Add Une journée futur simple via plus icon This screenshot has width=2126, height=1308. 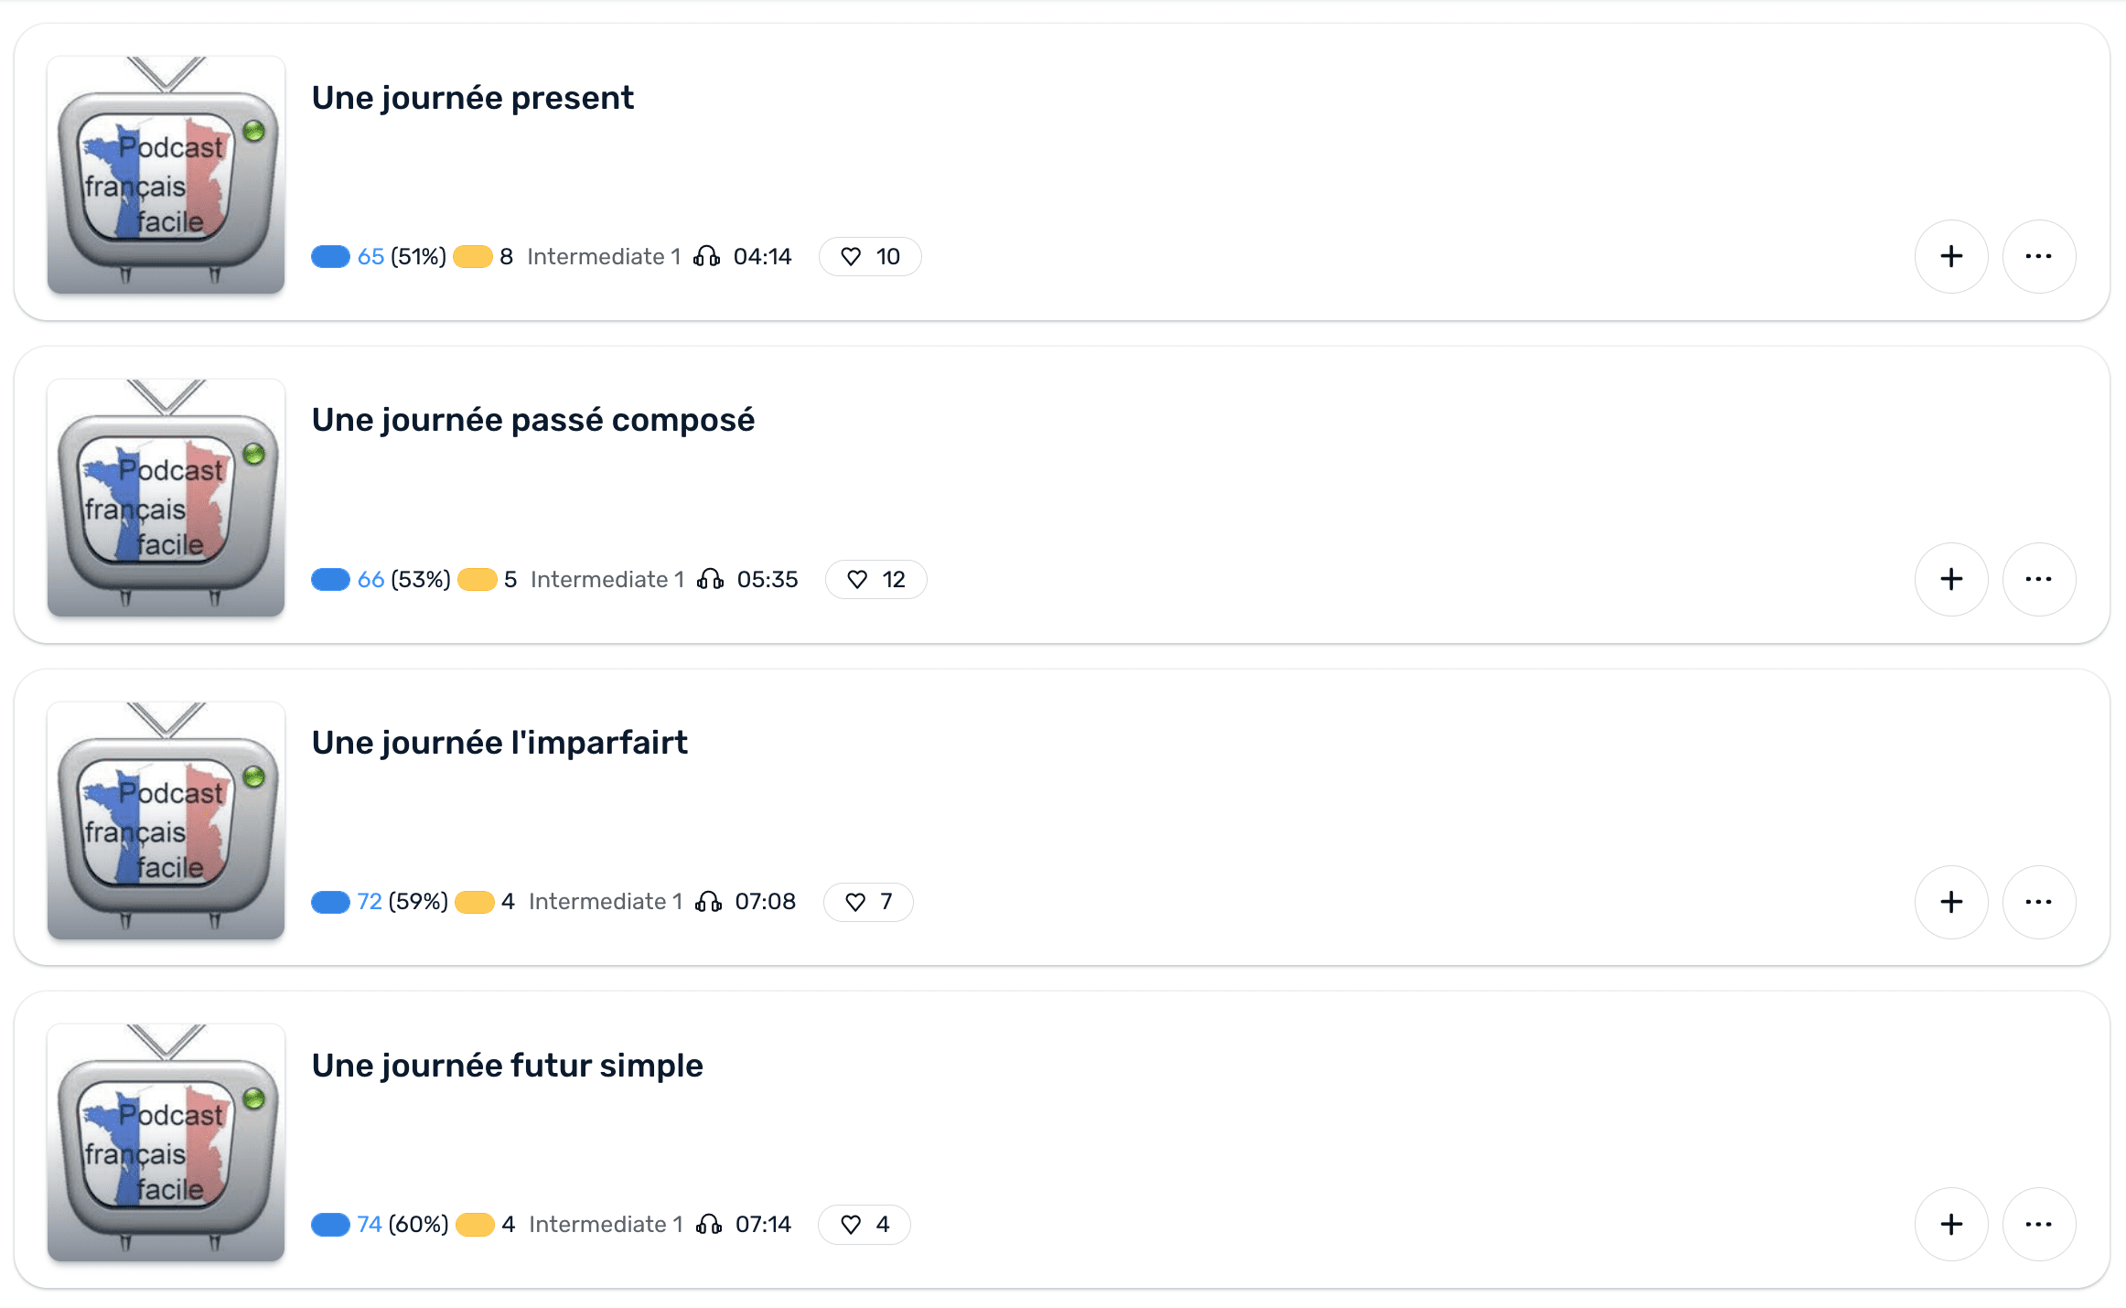pos(1950,1224)
